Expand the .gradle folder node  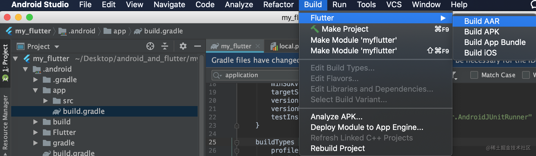coord(35,80)
